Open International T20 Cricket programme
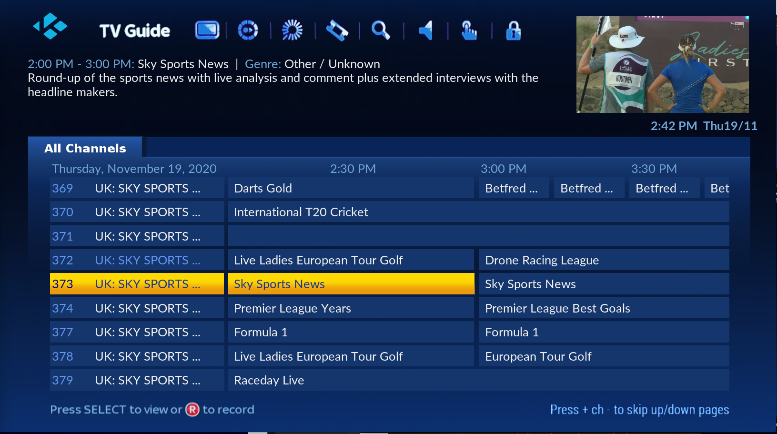 point(479,212)
